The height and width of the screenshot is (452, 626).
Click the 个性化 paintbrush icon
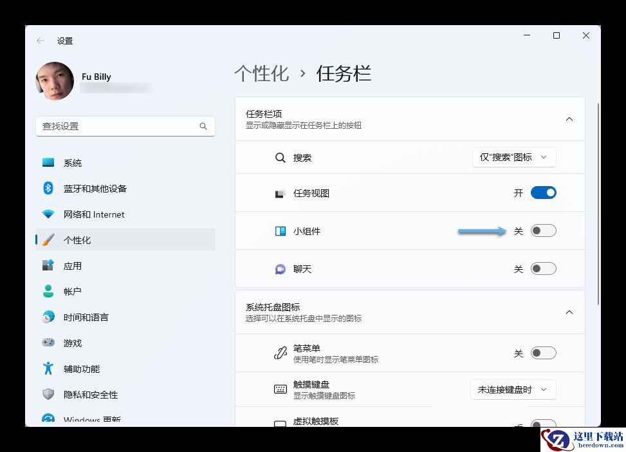48,240
